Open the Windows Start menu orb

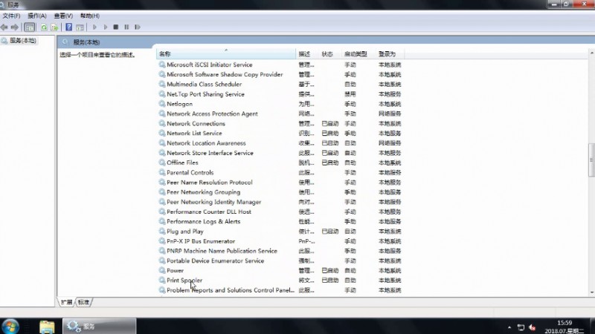(x=10, y=326)
